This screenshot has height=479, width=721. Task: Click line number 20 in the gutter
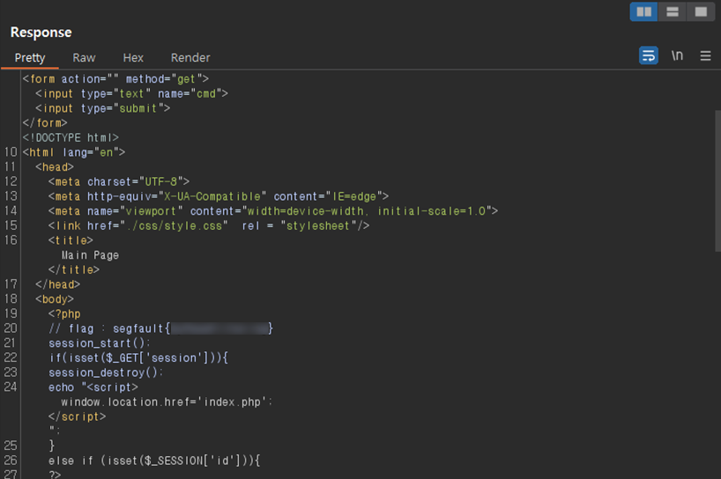coord(11,328)
